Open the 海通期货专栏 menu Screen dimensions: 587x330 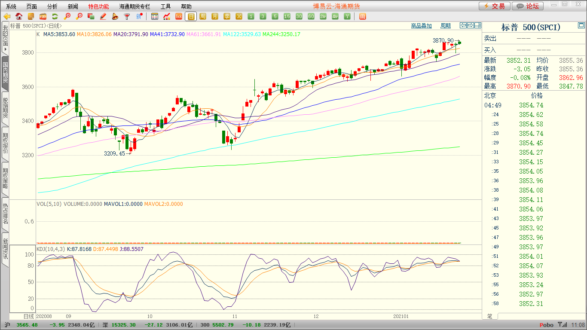(135, 6)
